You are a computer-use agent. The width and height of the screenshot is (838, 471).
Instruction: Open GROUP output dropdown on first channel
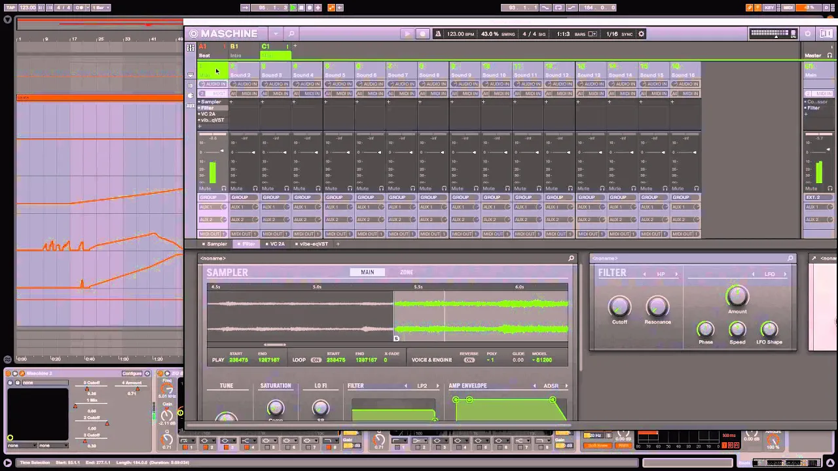coord(212,198)
